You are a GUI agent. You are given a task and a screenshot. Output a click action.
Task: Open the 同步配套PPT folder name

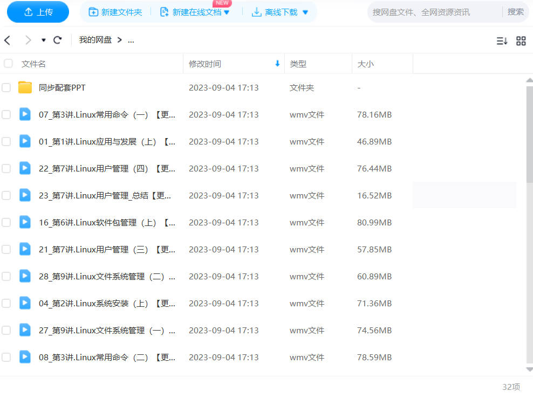coord(62,88)
